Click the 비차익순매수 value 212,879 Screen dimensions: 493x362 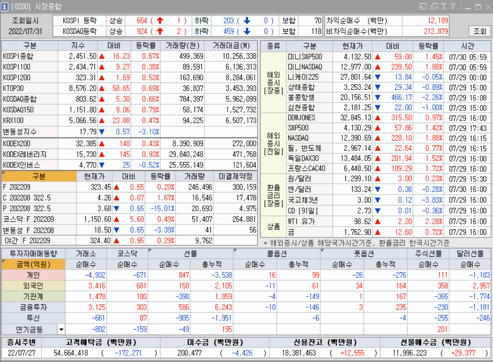(x=436, y=31)
